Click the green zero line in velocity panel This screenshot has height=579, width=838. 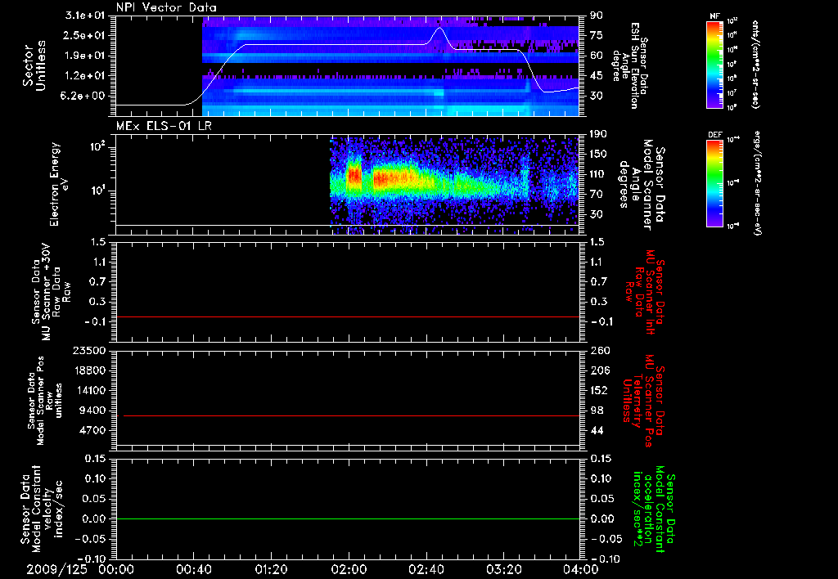point(347,519)
